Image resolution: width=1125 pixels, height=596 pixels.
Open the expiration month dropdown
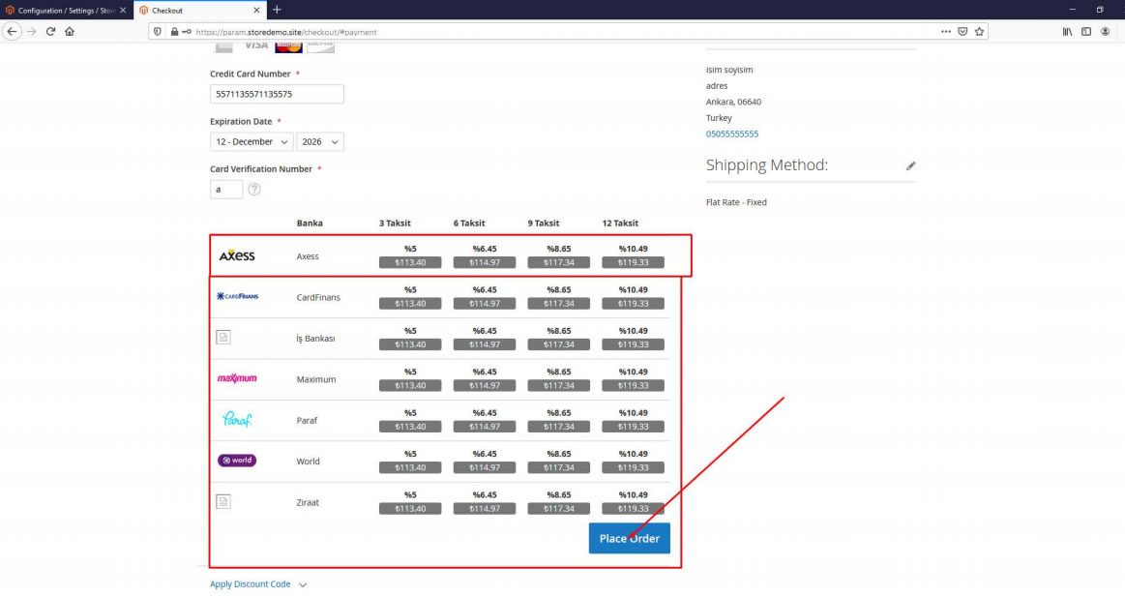pos(252,142)
